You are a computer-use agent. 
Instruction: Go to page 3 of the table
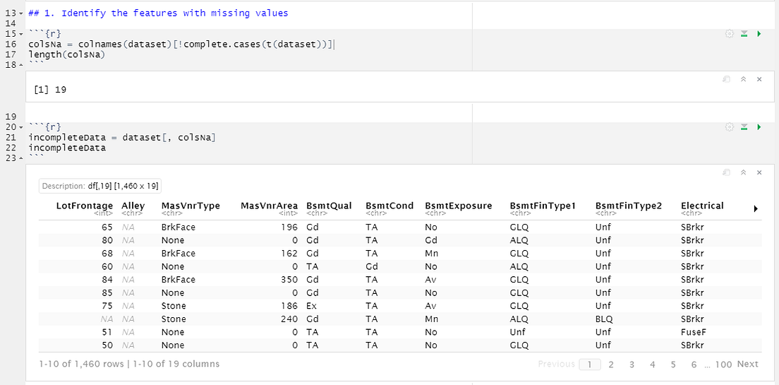(632, 364)
